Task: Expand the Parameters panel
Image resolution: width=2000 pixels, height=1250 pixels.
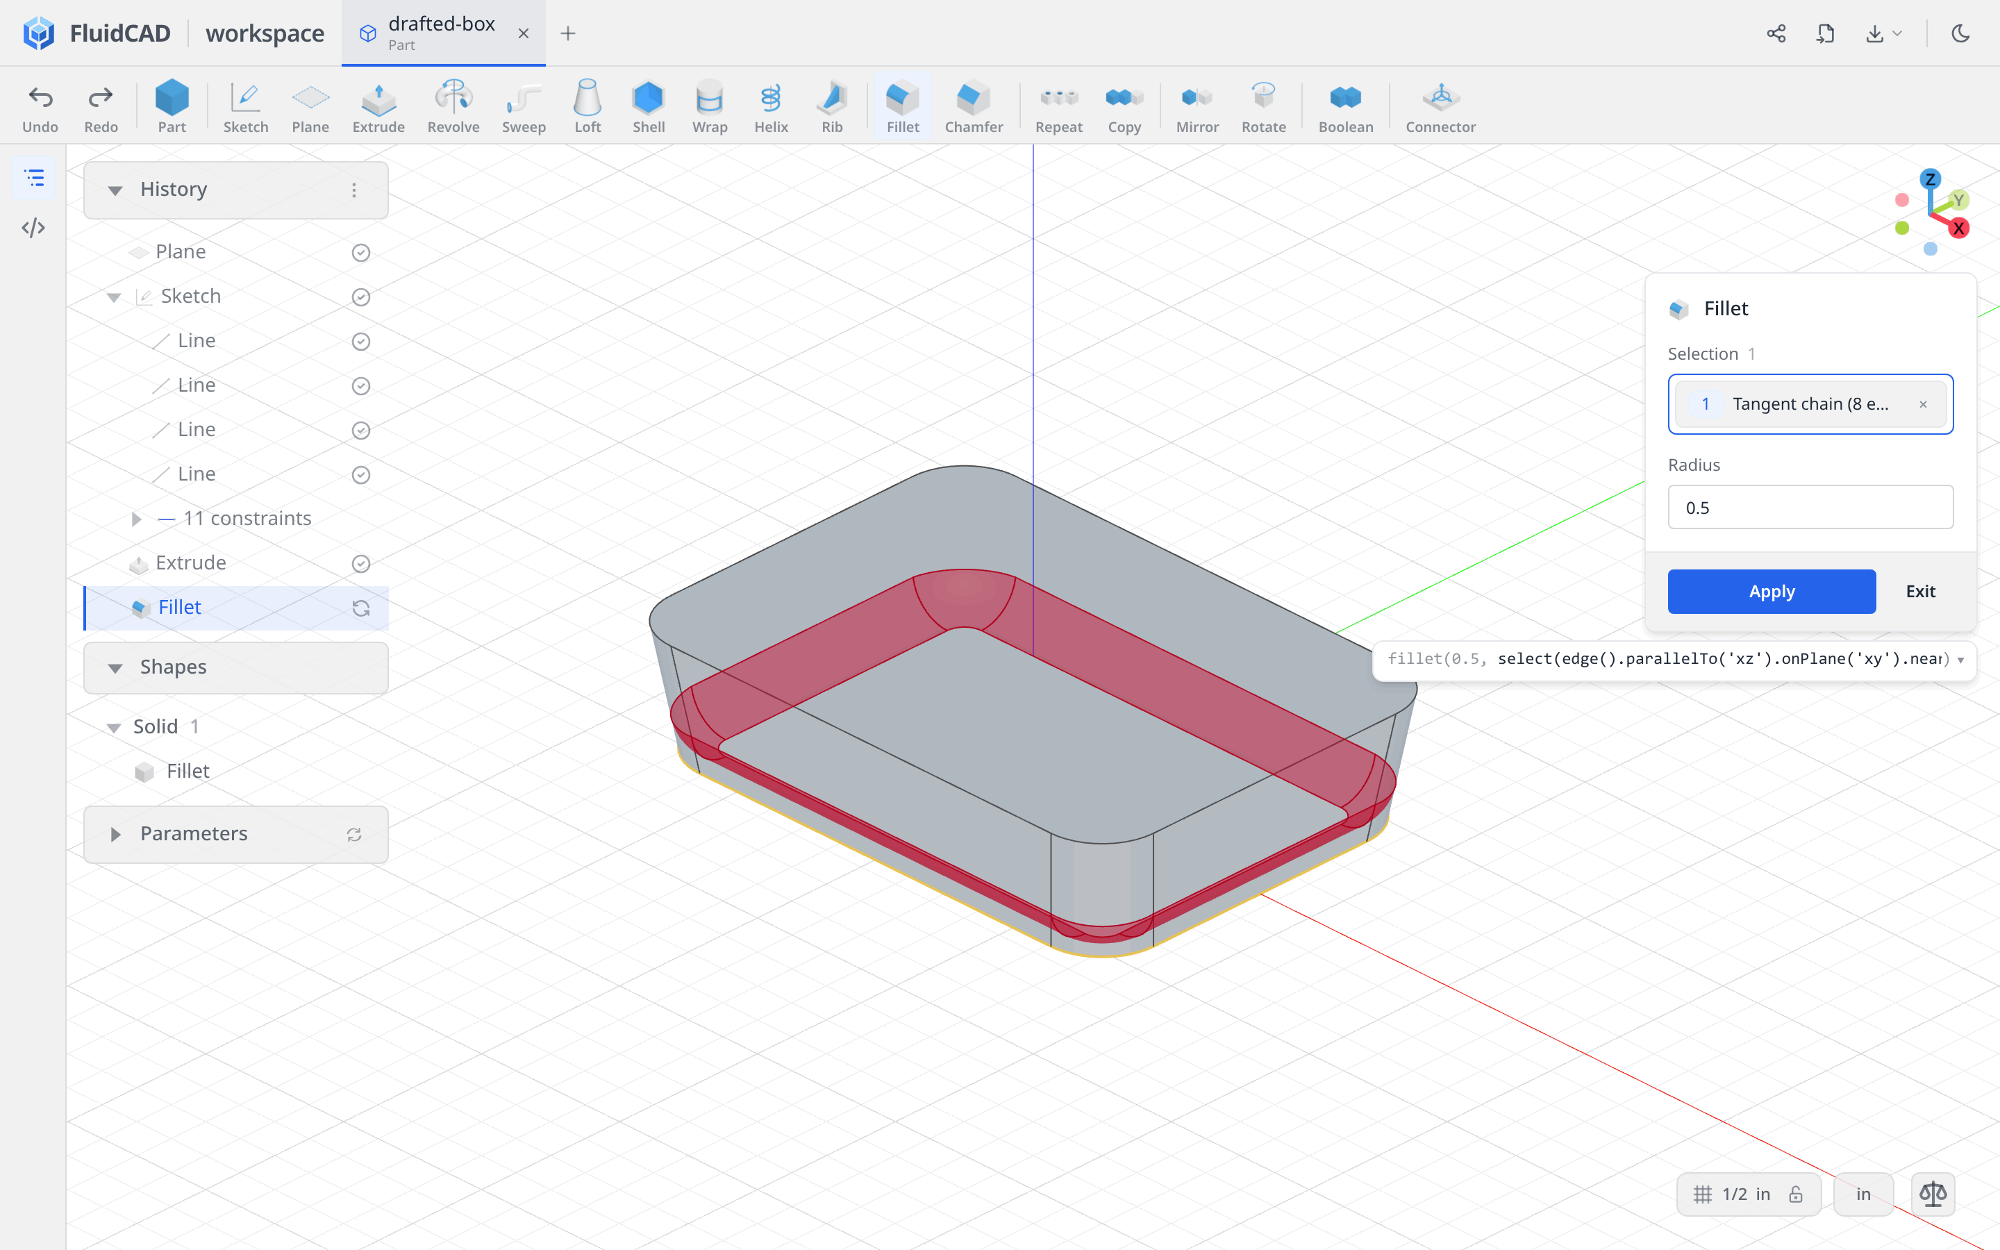Action: click(115, 834)
